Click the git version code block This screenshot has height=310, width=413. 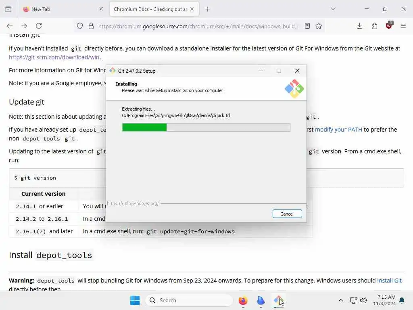206,178
